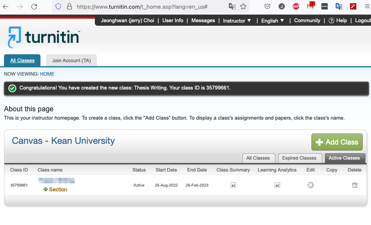Click the HOME breadcrumb link
The width and height of the screenshot is (371, 225).
47,74
